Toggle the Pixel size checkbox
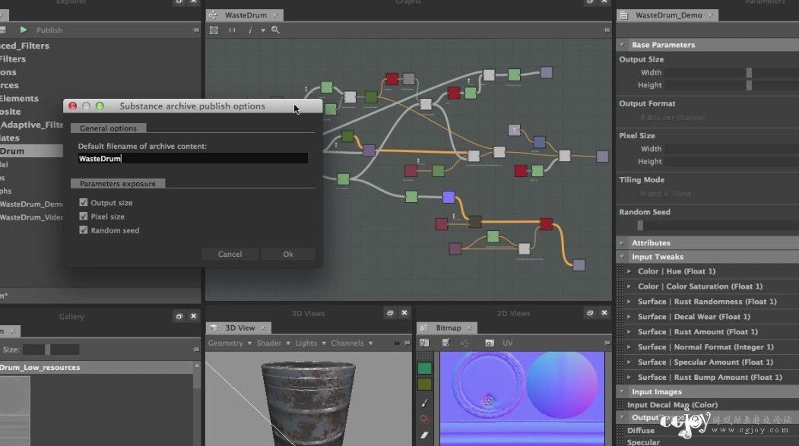This screenshot has height=446, width=799. [x=84, y=217]
